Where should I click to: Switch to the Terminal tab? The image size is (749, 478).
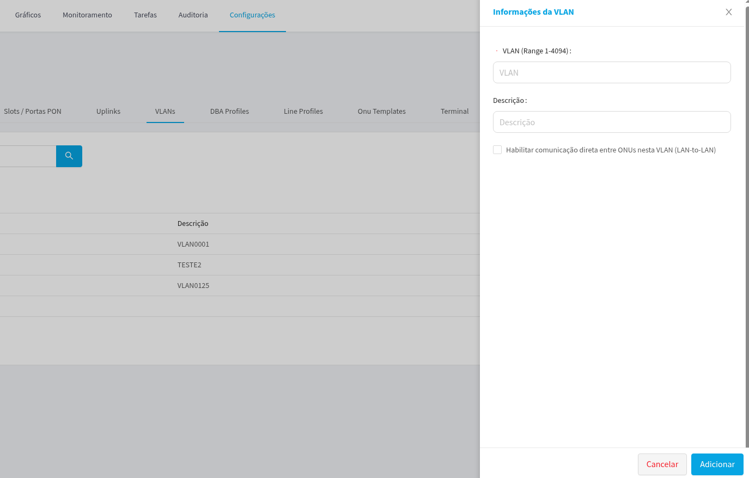click(454, 112)
